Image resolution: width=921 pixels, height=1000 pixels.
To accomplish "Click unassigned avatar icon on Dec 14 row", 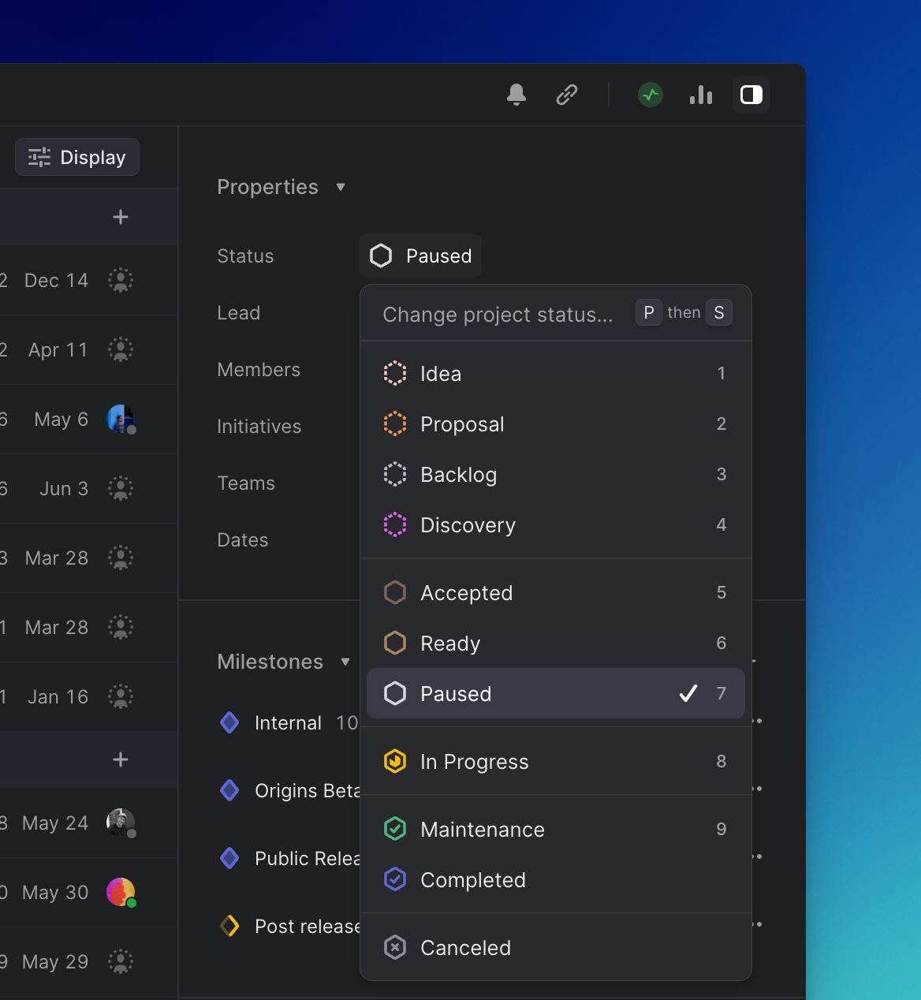I will (121, 280).
